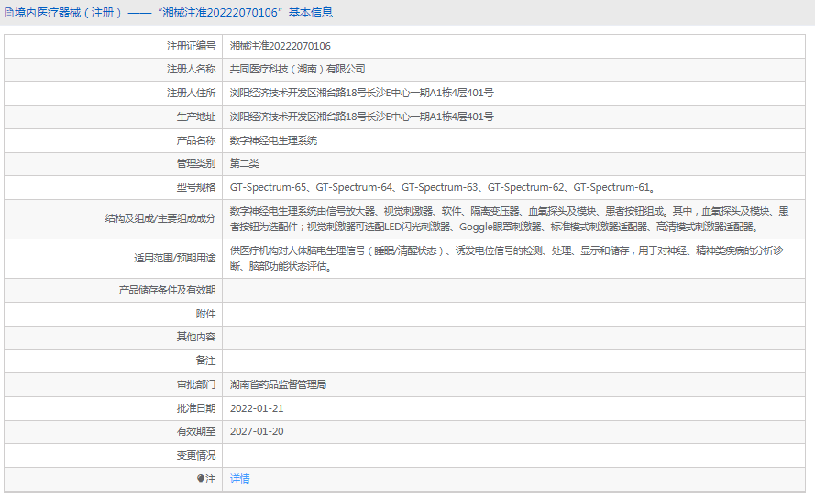
Task: Click the 其他内容 label
Action: (196, 337)
